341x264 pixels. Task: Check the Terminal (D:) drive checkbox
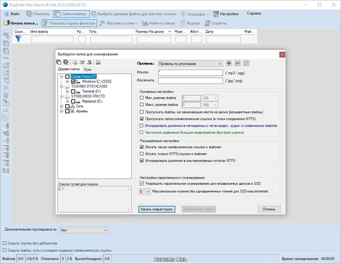[73, 92]
